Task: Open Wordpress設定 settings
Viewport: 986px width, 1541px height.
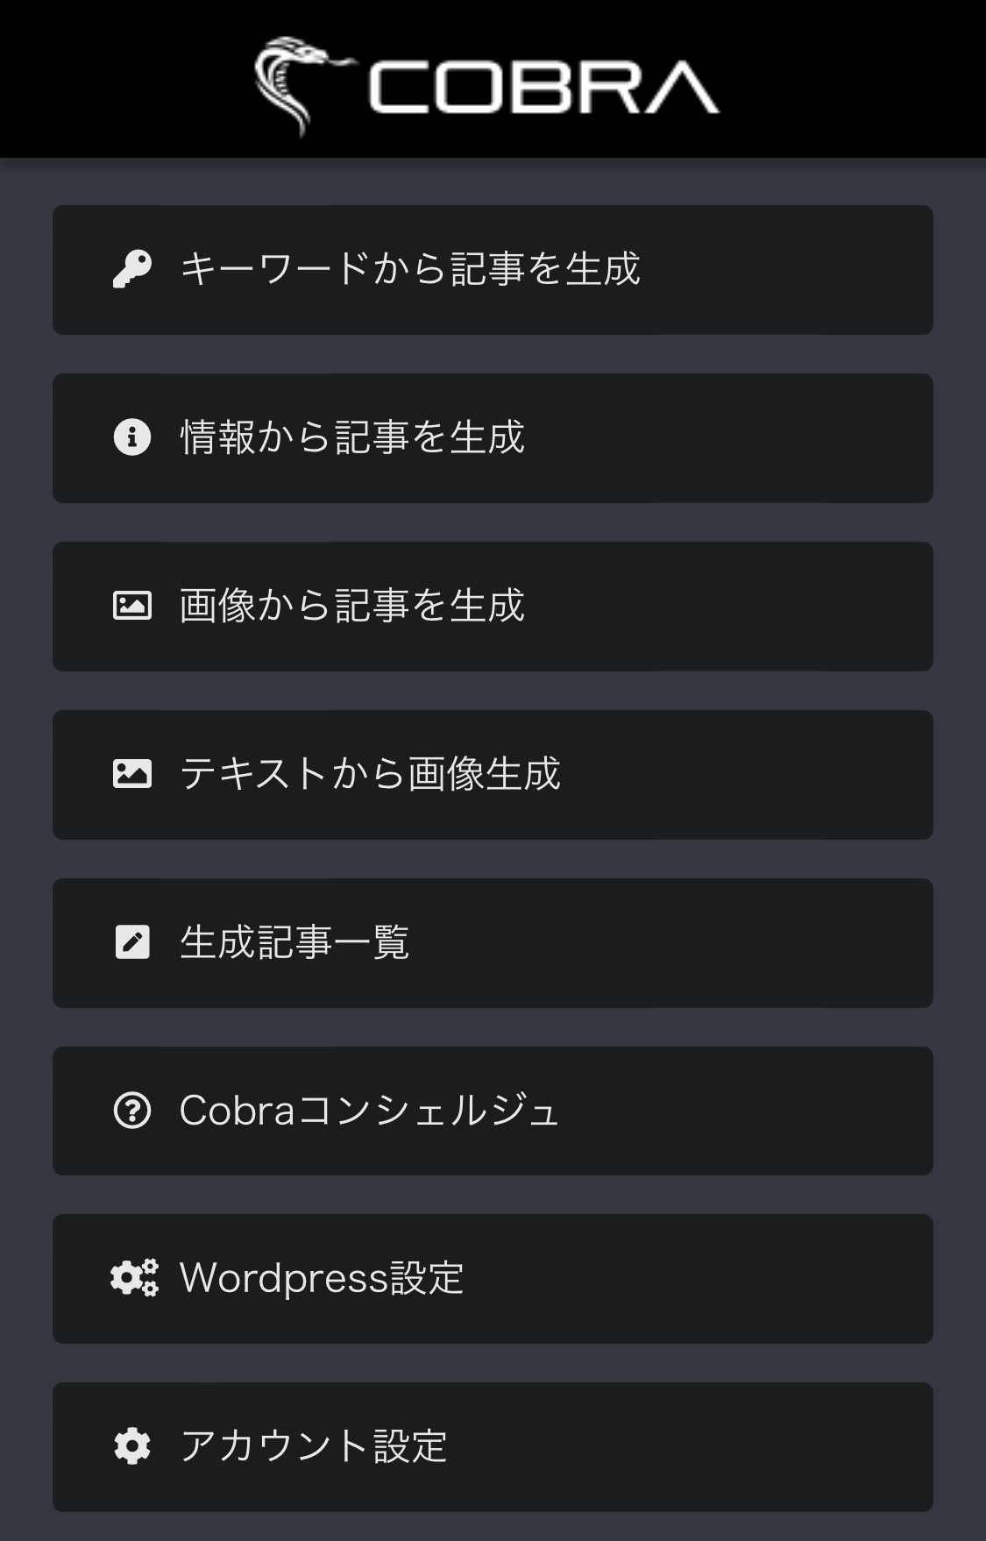Action: (322, 1278)
